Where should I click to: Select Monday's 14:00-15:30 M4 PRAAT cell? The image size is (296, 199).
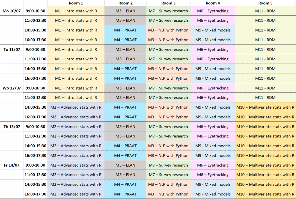(x=125, y=30)
